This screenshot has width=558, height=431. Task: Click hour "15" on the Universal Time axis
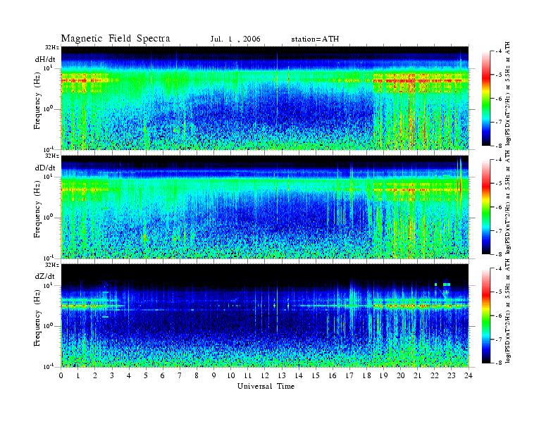316,375
